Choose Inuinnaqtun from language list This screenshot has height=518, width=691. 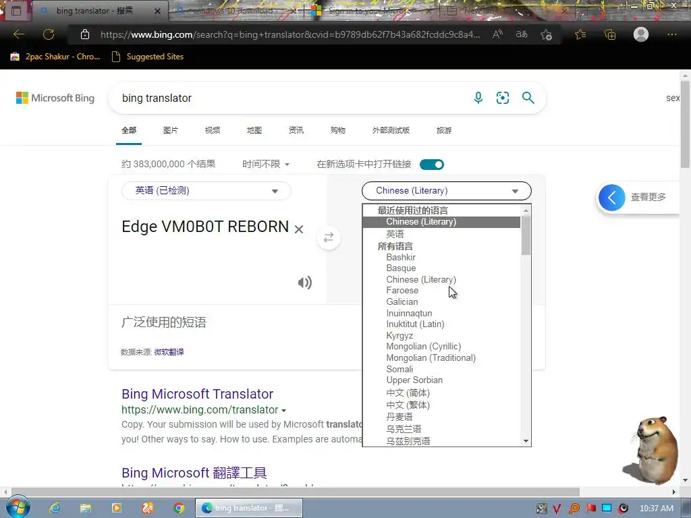[409, 313]
